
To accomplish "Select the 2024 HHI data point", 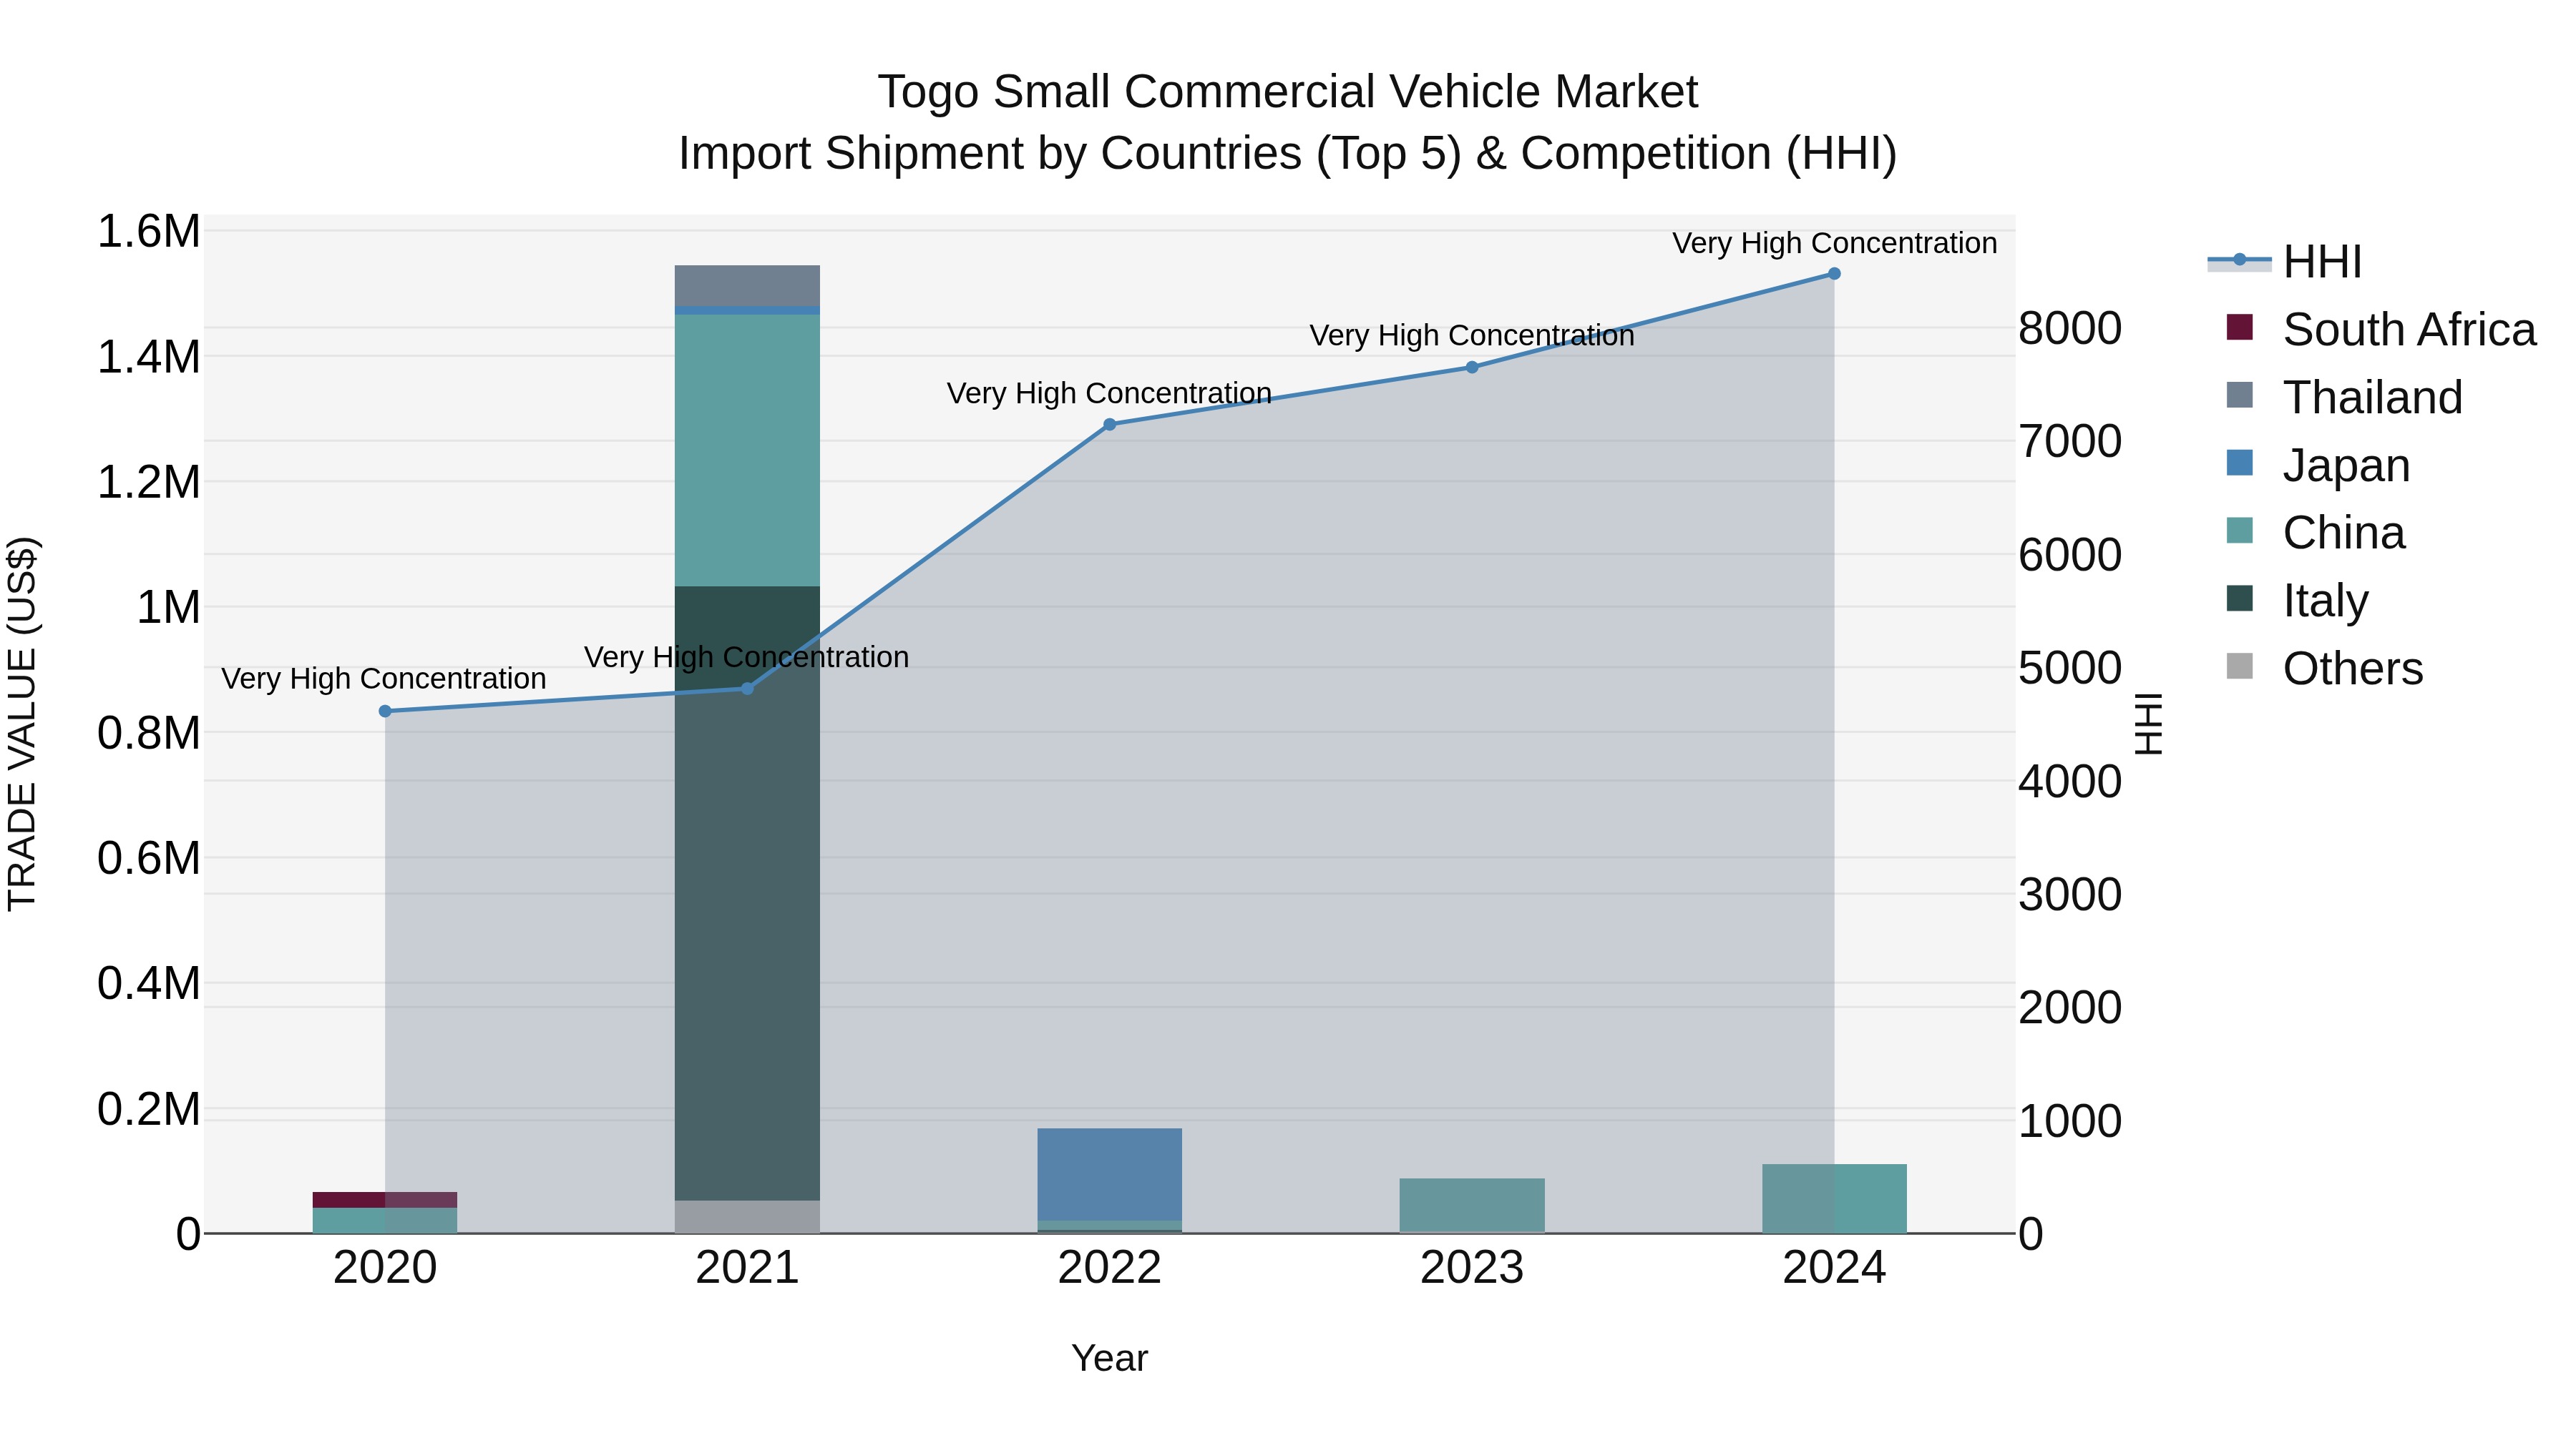I will tap(1834, 274).
